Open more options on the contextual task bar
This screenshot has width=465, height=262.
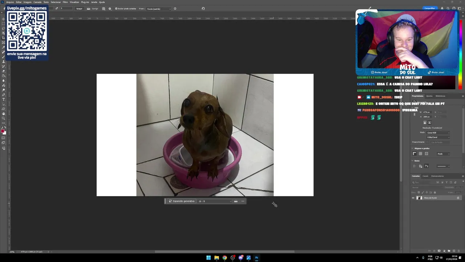[x=243, y=201]
